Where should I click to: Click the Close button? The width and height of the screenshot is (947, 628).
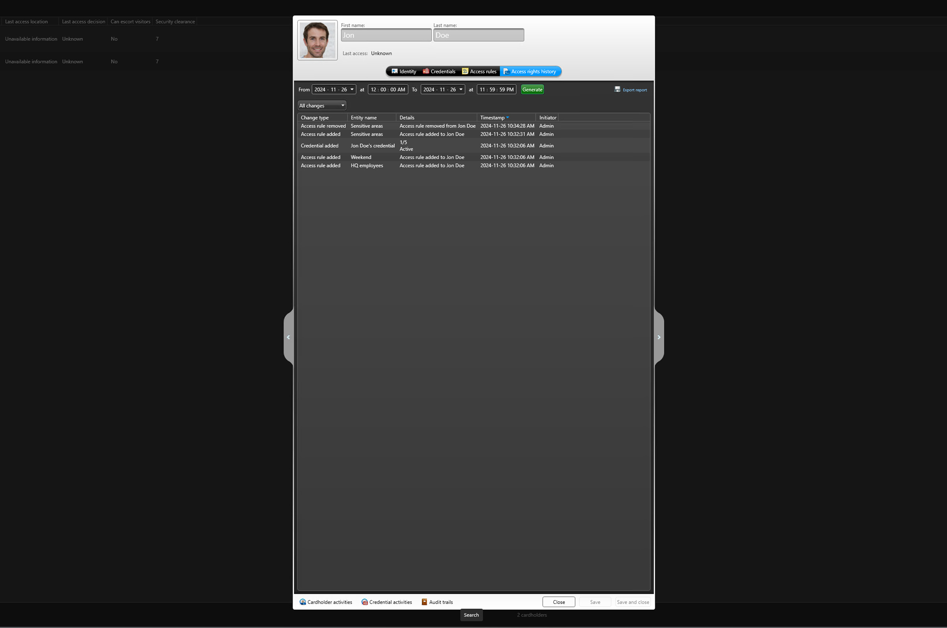tap(559, 602)
